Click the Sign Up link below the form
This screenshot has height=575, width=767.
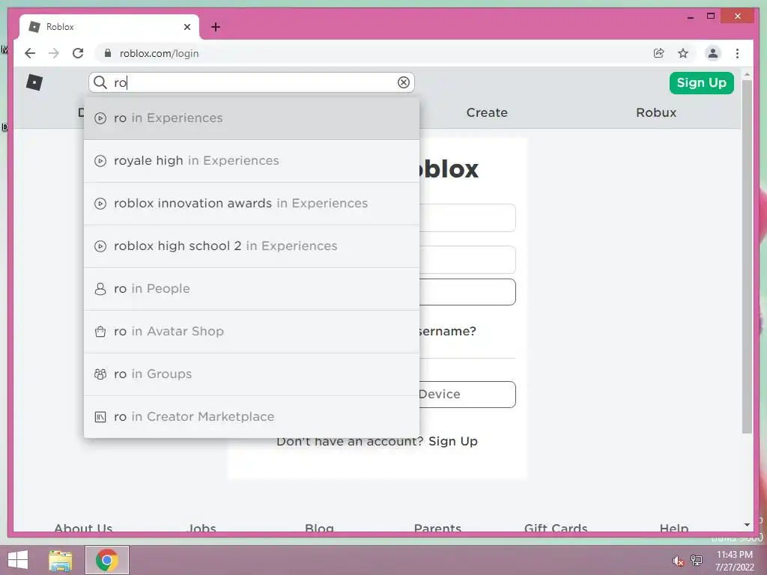coord(453,441)
